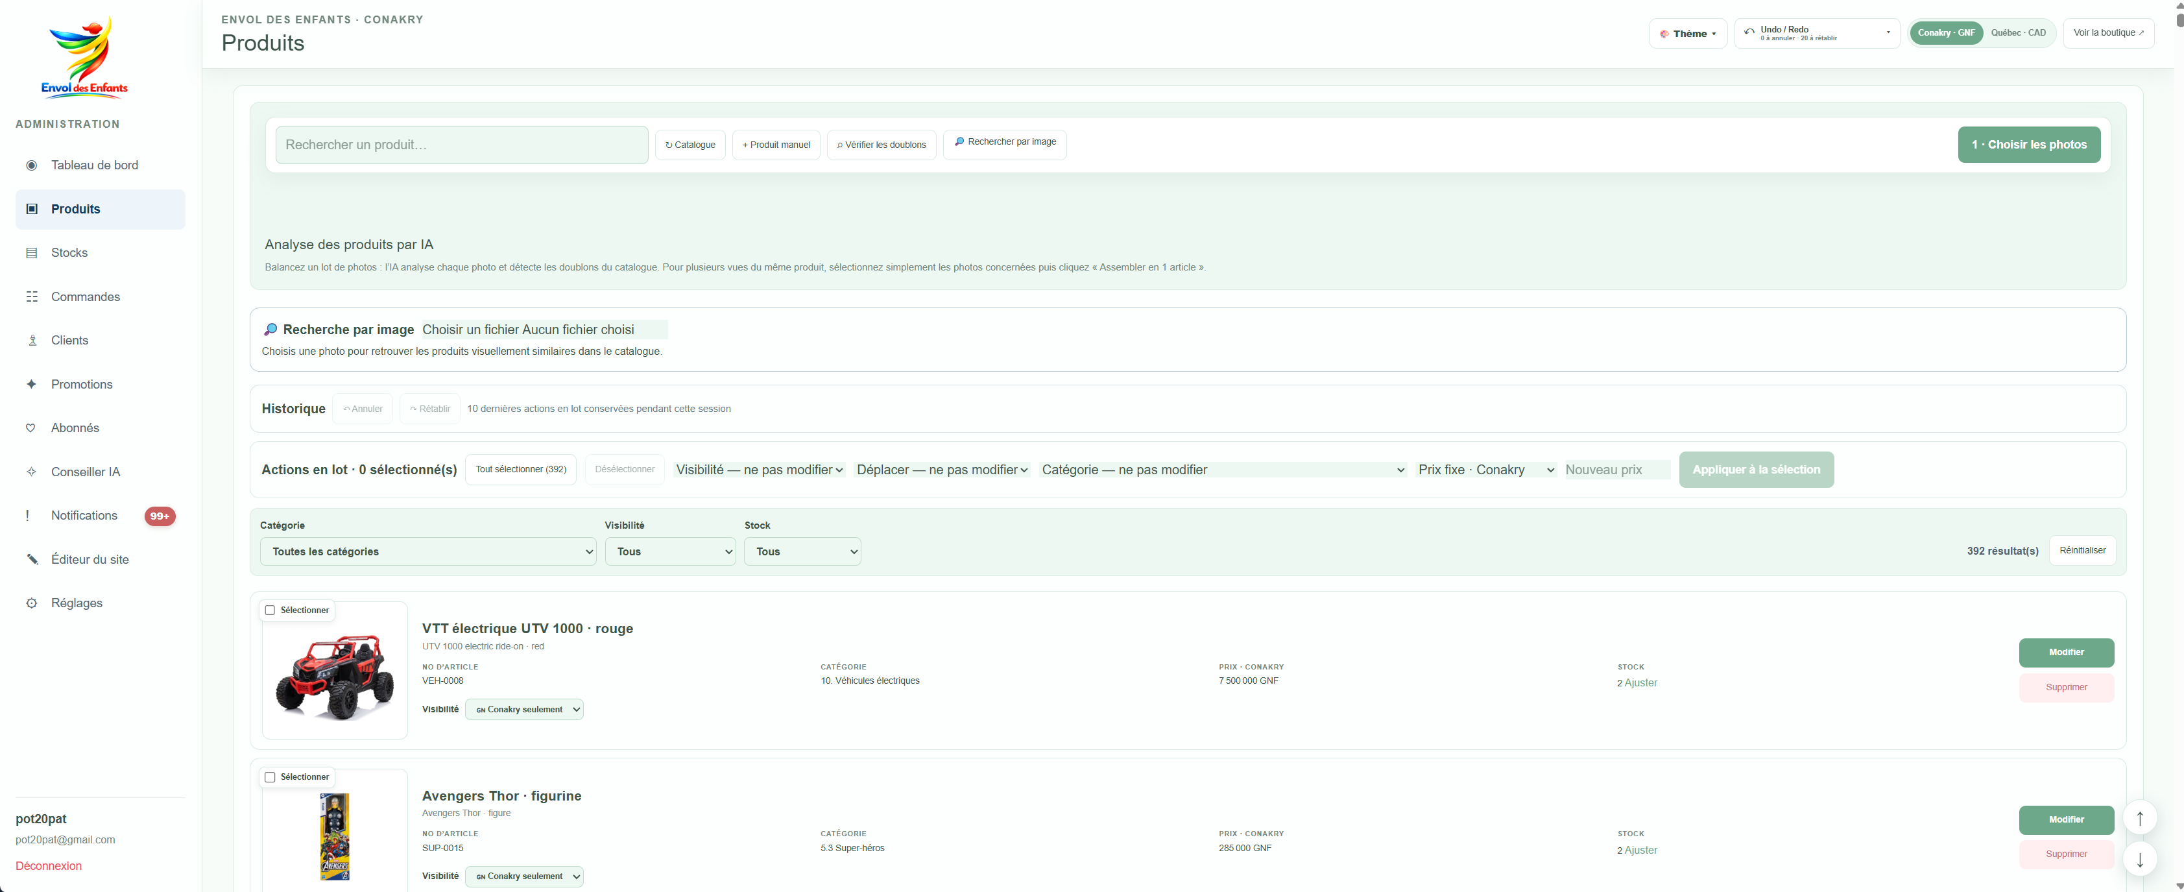The height and width of the screenshot is (892, 2184).
Task: Open Réglages gear icon
Action: click(31, 603)
